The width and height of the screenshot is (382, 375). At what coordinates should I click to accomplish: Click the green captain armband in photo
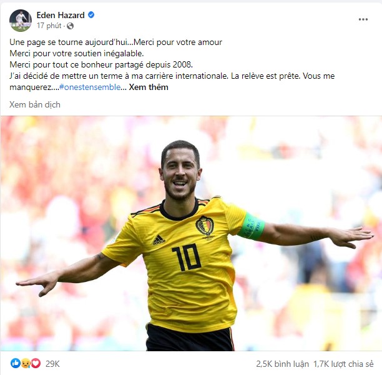click(x=252, y=226)
